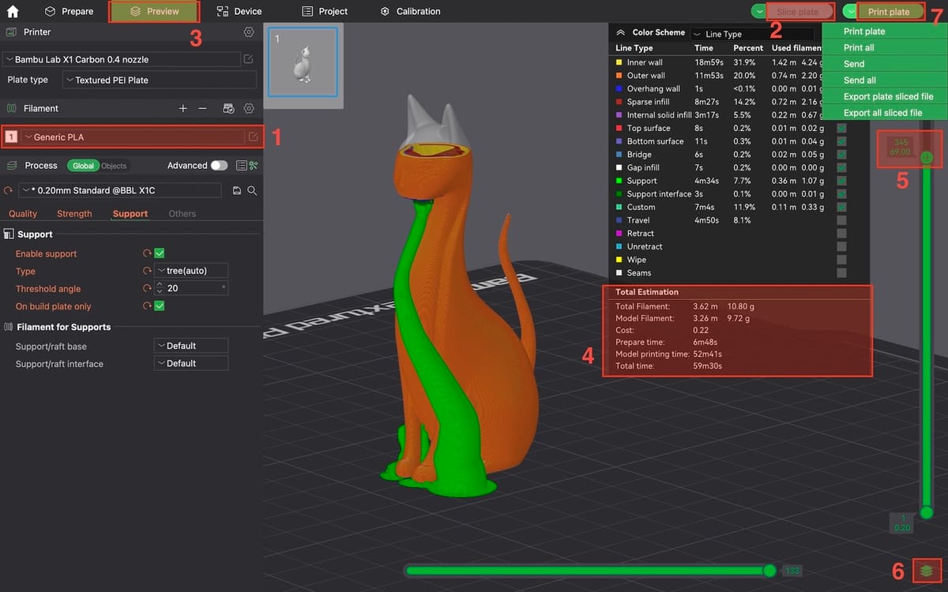Switch to the Strength tab
The image size is (948, 592).
(x=74, y=214)
